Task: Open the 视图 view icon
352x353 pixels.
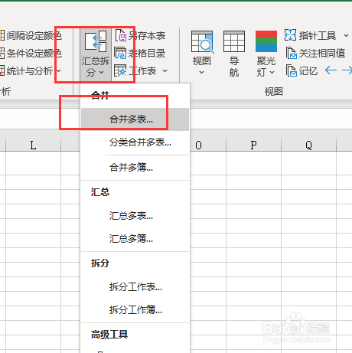Action: (202, 41)
